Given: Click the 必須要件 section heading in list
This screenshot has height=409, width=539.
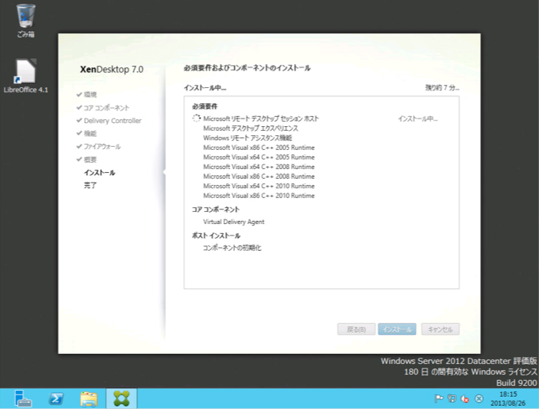Looking at the screenshot, I should pyautogui.click(x=204, y=106).
